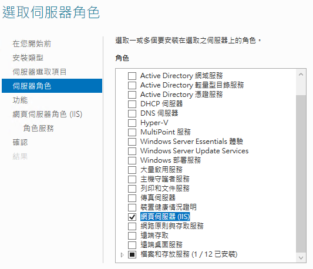Select the Hyper-V role checkbox

click(x=132, y=123)
